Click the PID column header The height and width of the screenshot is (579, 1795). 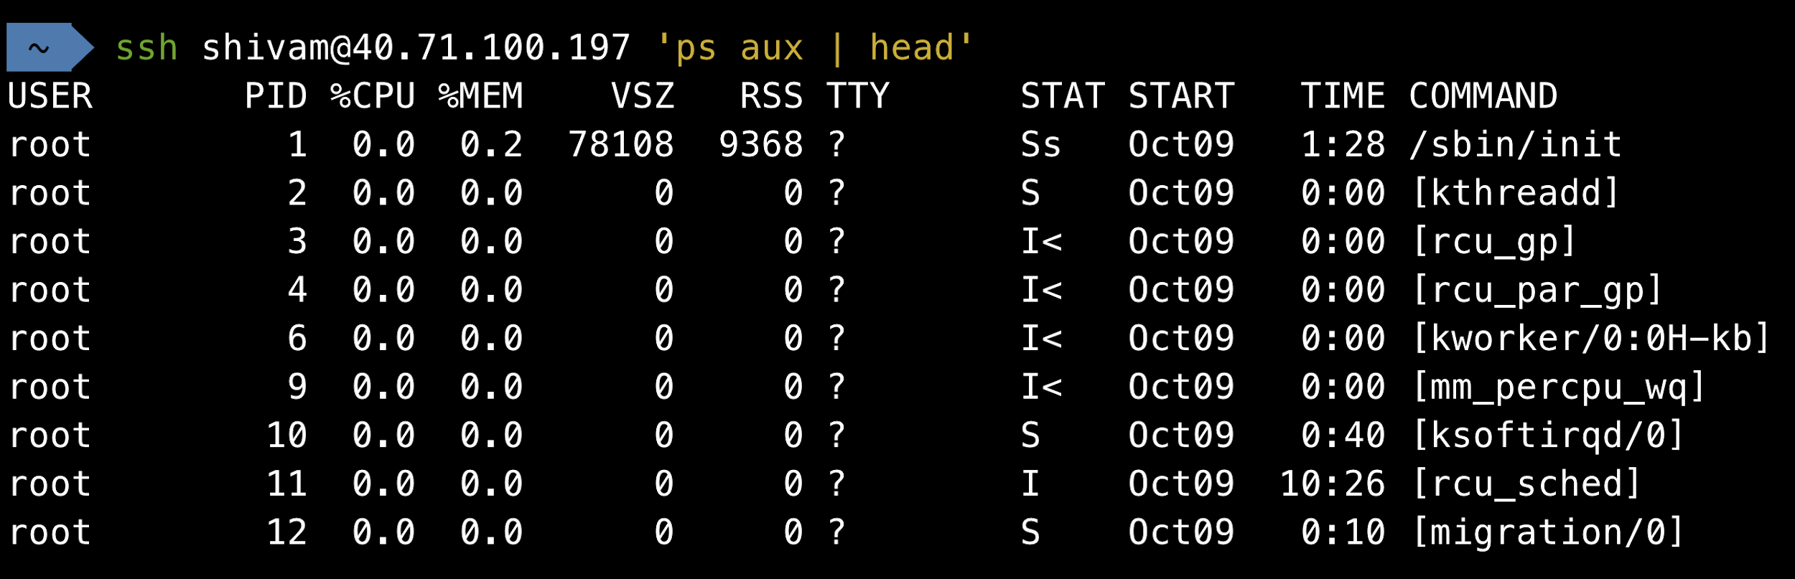pyautogui.click(x=276, y=96)
